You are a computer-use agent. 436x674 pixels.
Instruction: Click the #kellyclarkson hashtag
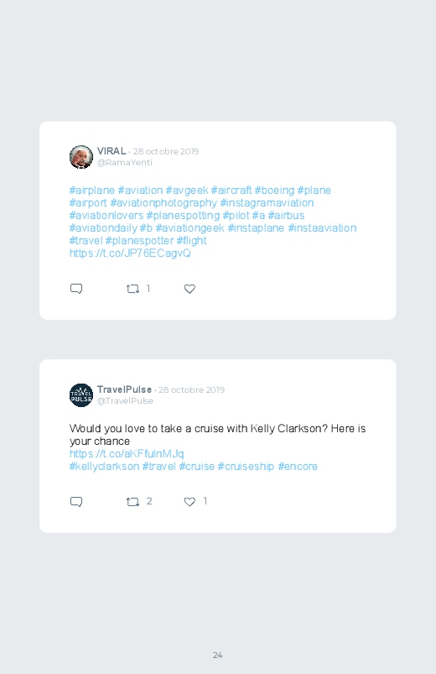(x=104, y=467)
